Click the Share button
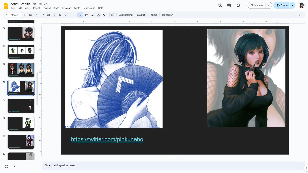Screen dimensions: 308x173 tap(282, 5)
